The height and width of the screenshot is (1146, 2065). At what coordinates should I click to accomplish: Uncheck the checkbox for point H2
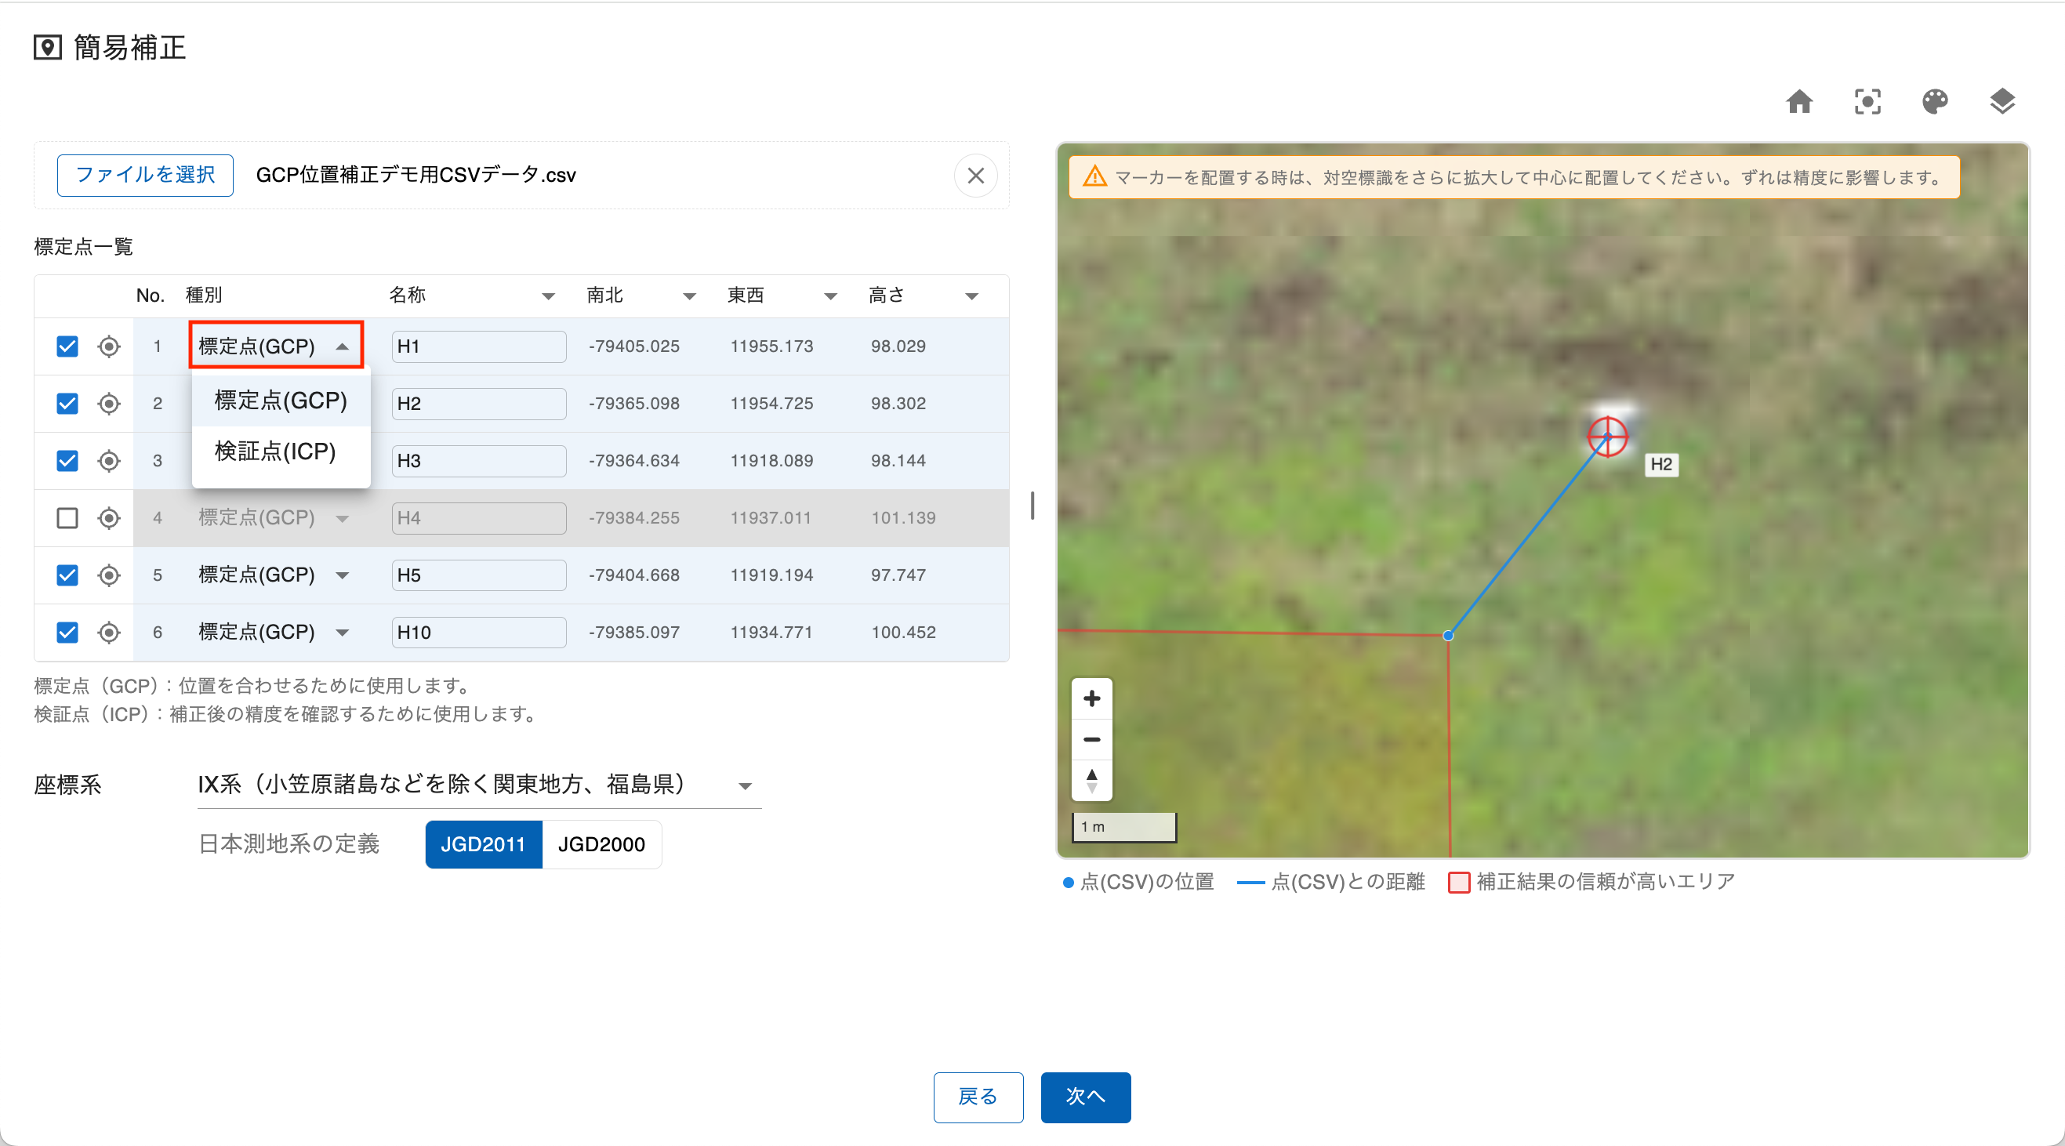(67, 403)
